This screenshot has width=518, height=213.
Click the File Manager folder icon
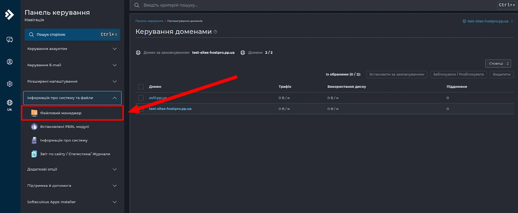34,113
